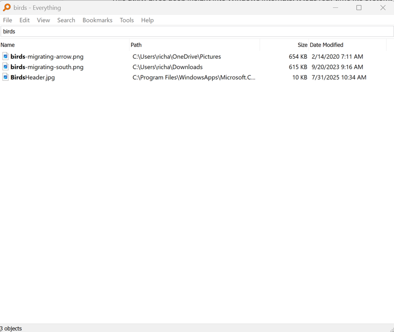Viewport: 394px width, 332px height.
Task: Open the Help menu
Action: point(147,20)
